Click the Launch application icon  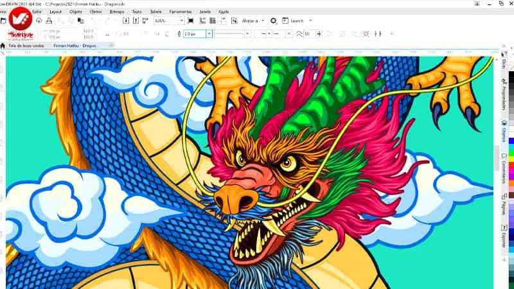[x=285, y=21]
